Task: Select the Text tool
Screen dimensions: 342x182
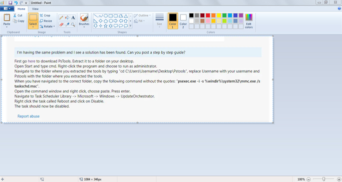Action: (73, 18)
